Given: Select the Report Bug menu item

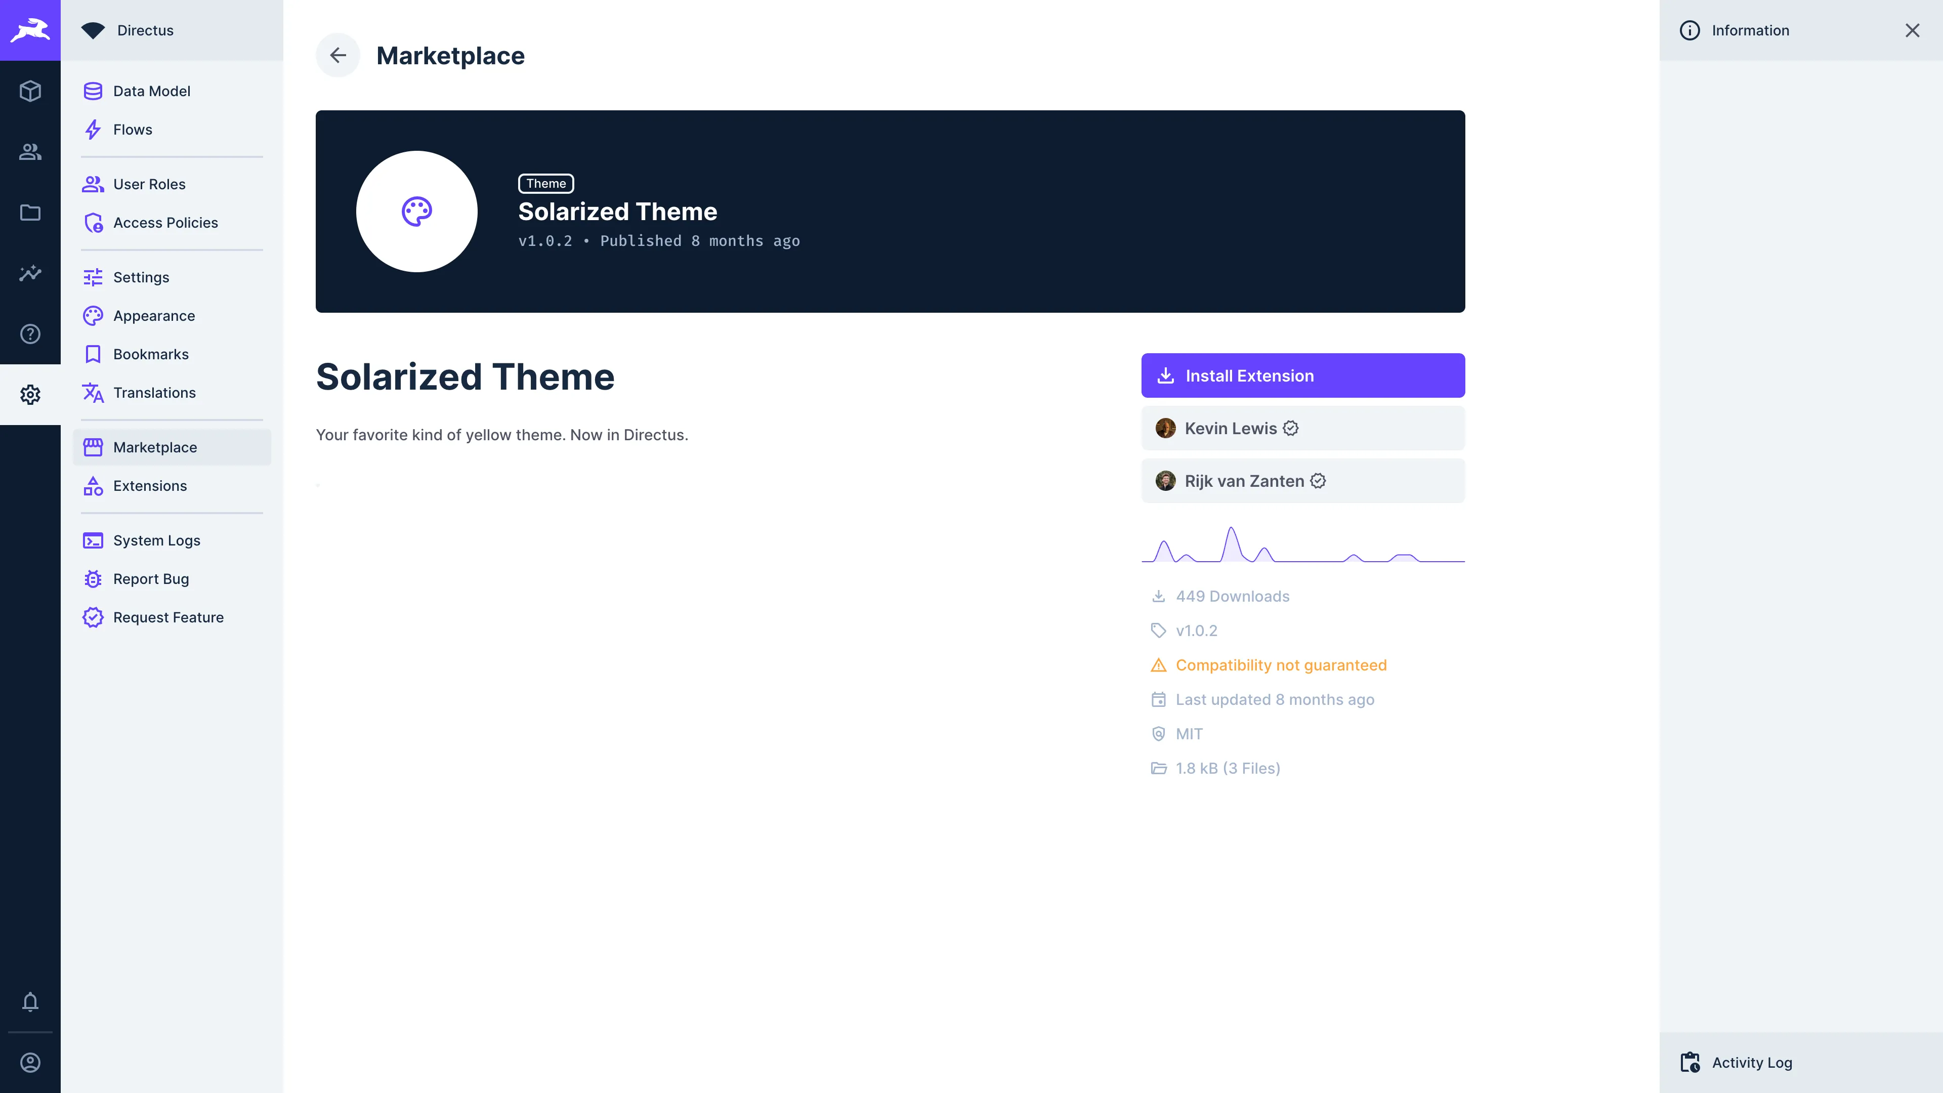Looking at the screenshot, I should [x=151, y=578].
